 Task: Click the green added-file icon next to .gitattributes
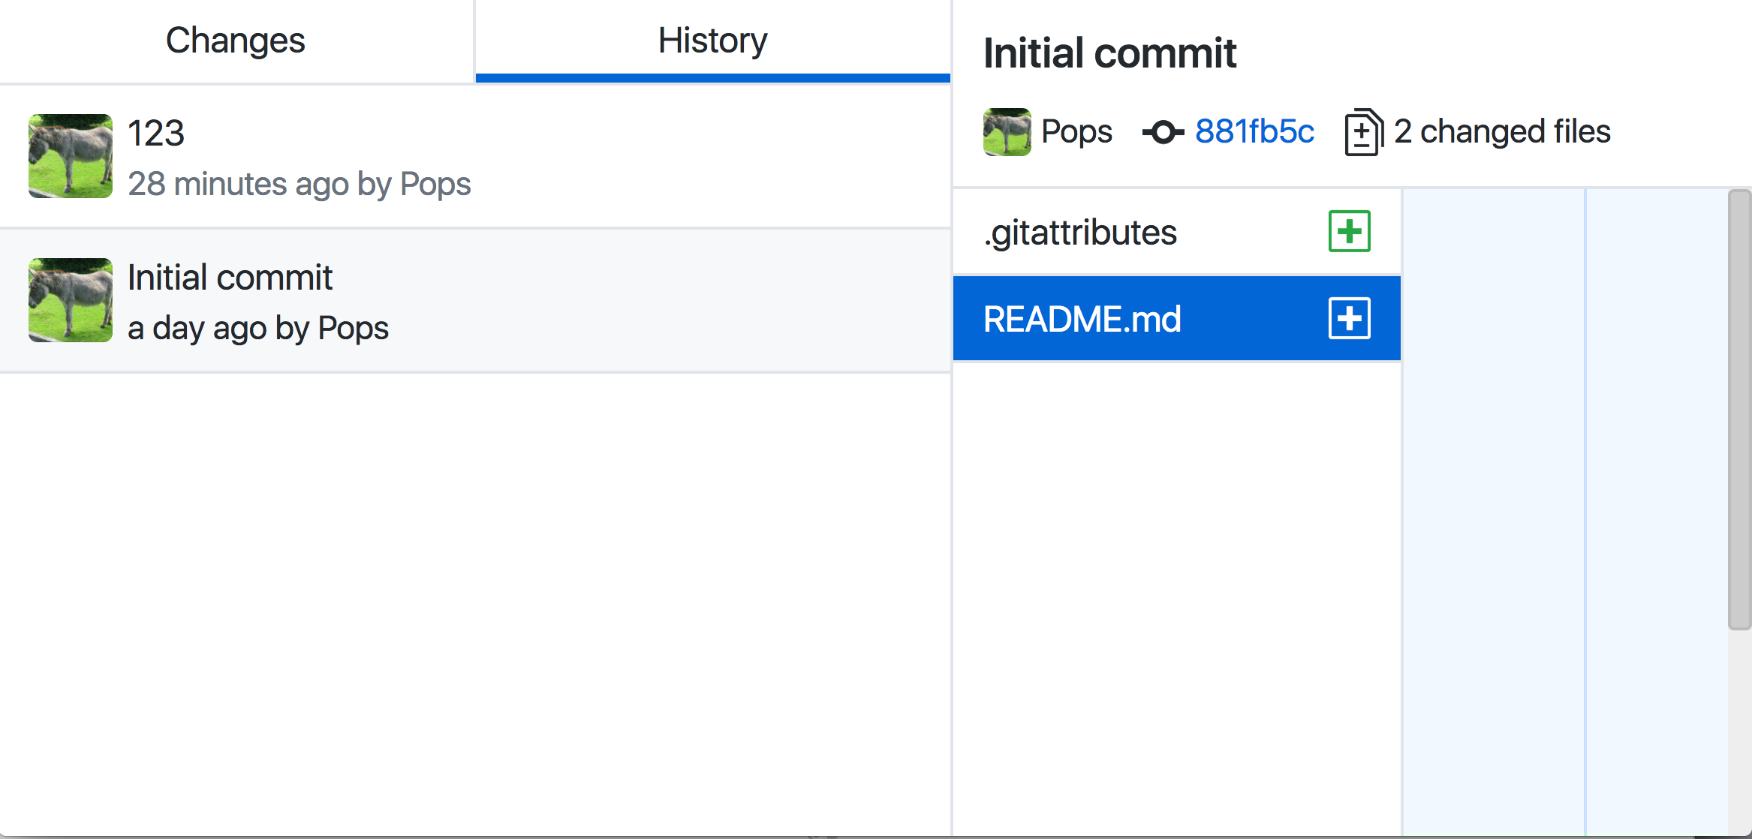click(x=1349, y=231)
